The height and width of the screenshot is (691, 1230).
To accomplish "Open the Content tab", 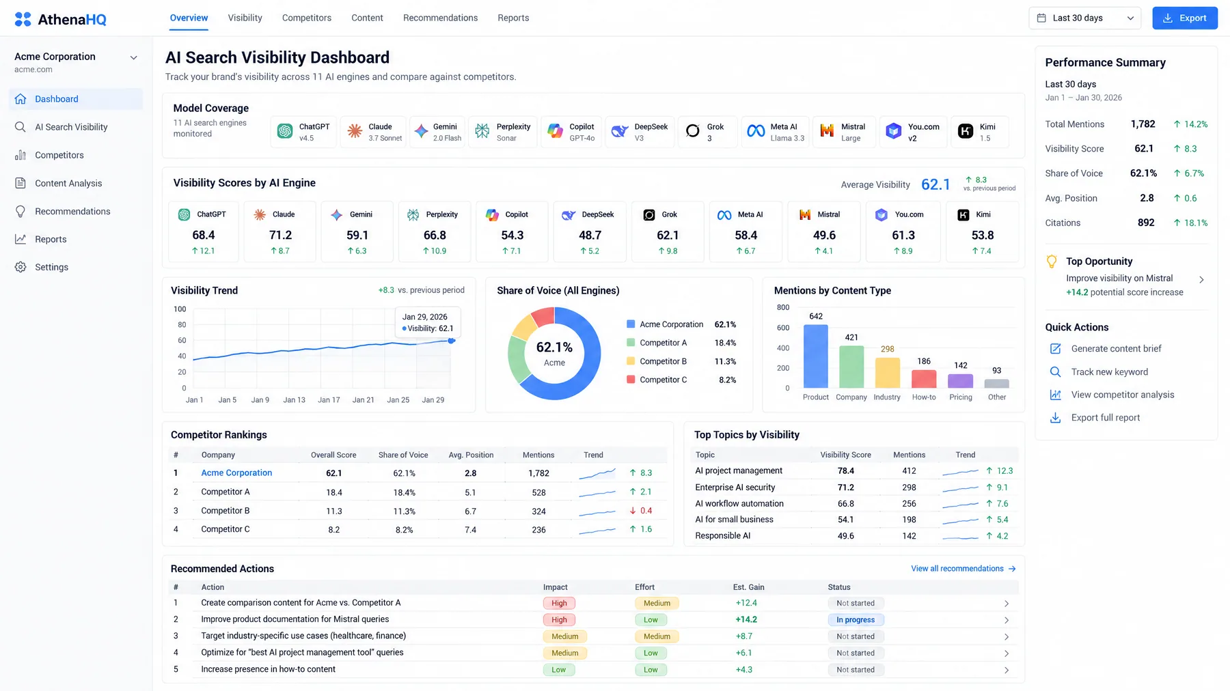I will [x=367, y=18].
